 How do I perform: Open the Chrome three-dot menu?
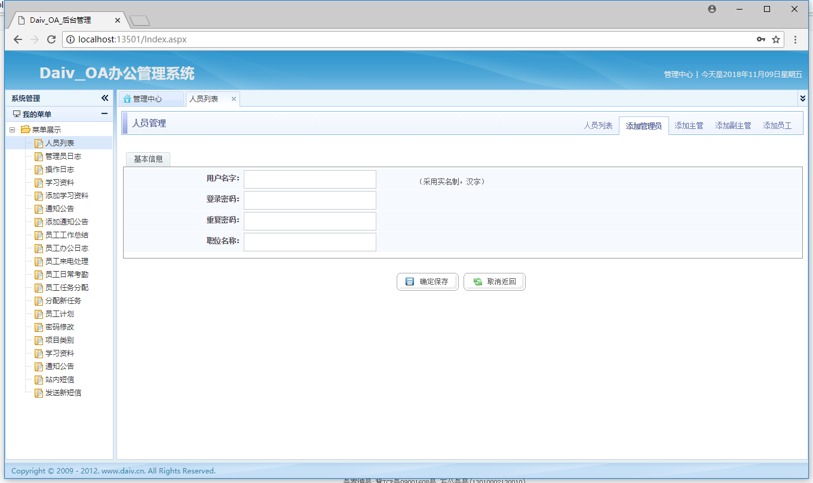(x=796, y=39)
